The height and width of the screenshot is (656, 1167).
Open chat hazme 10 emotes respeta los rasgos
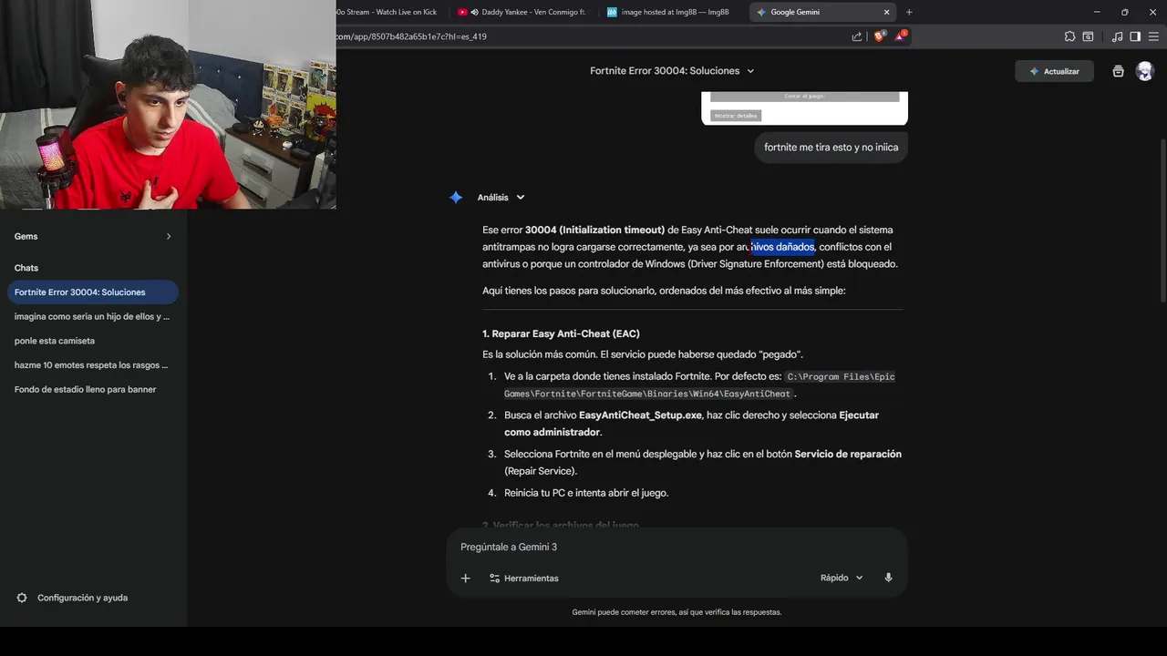[x=92, y=364]
